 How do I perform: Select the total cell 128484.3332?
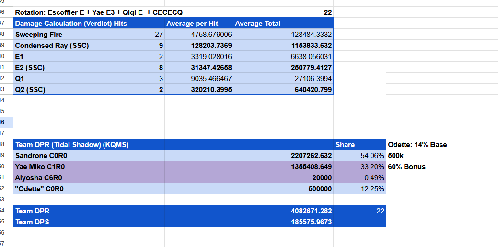point(283,35)
